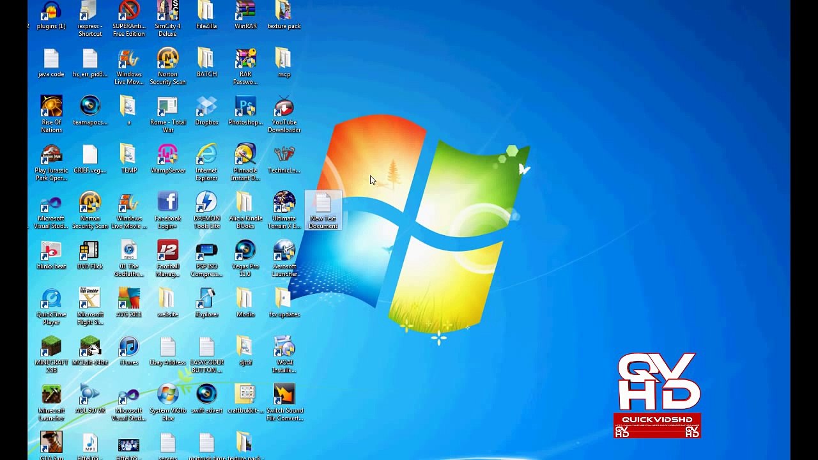The height and width of the screenshot is (460, 818).
Task: Open the Dropbox shortcut
Action: pos(206,111)
